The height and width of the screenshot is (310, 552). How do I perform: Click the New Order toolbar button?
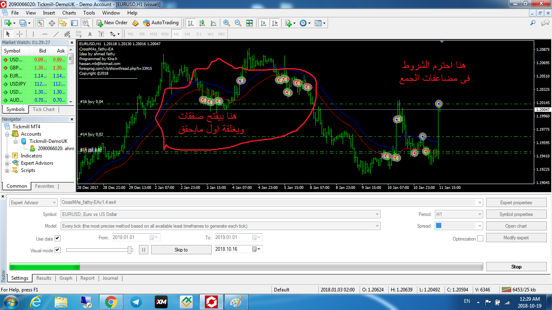[112, 23]
